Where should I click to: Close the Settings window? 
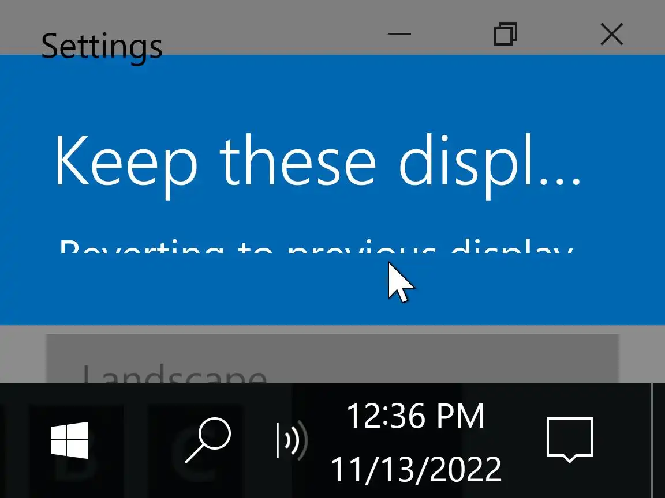coord(612,34)
